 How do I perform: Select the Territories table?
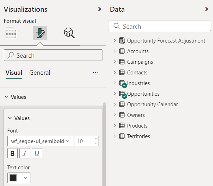point(138,136)
